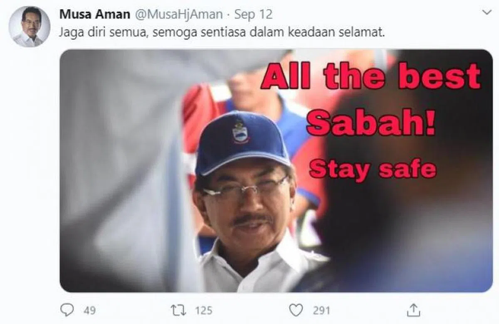The width and height of the screenshot is (499, 324).
Task: Click the like count 291
Action: (x=321, y=310)
